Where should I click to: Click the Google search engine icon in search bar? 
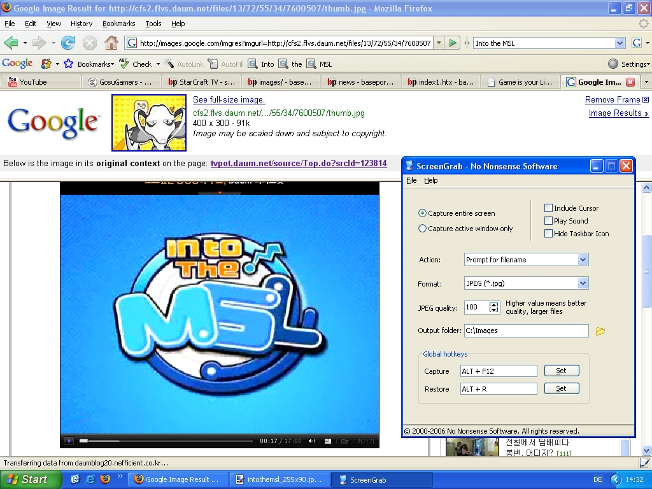point(636,43)
